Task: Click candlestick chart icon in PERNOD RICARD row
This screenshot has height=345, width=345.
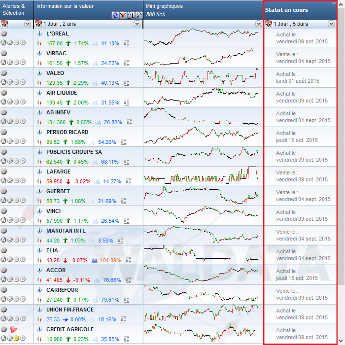Action: tap(39, 142)
